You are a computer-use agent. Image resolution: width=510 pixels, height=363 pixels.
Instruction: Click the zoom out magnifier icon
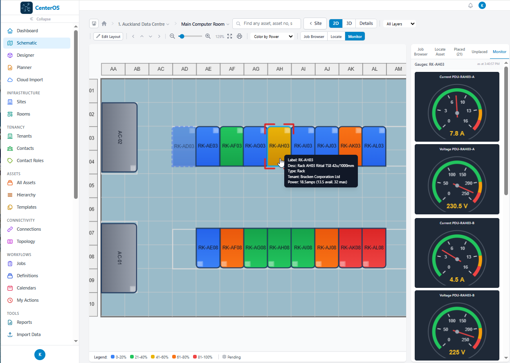pyautogui.click(x=172, y=36)
